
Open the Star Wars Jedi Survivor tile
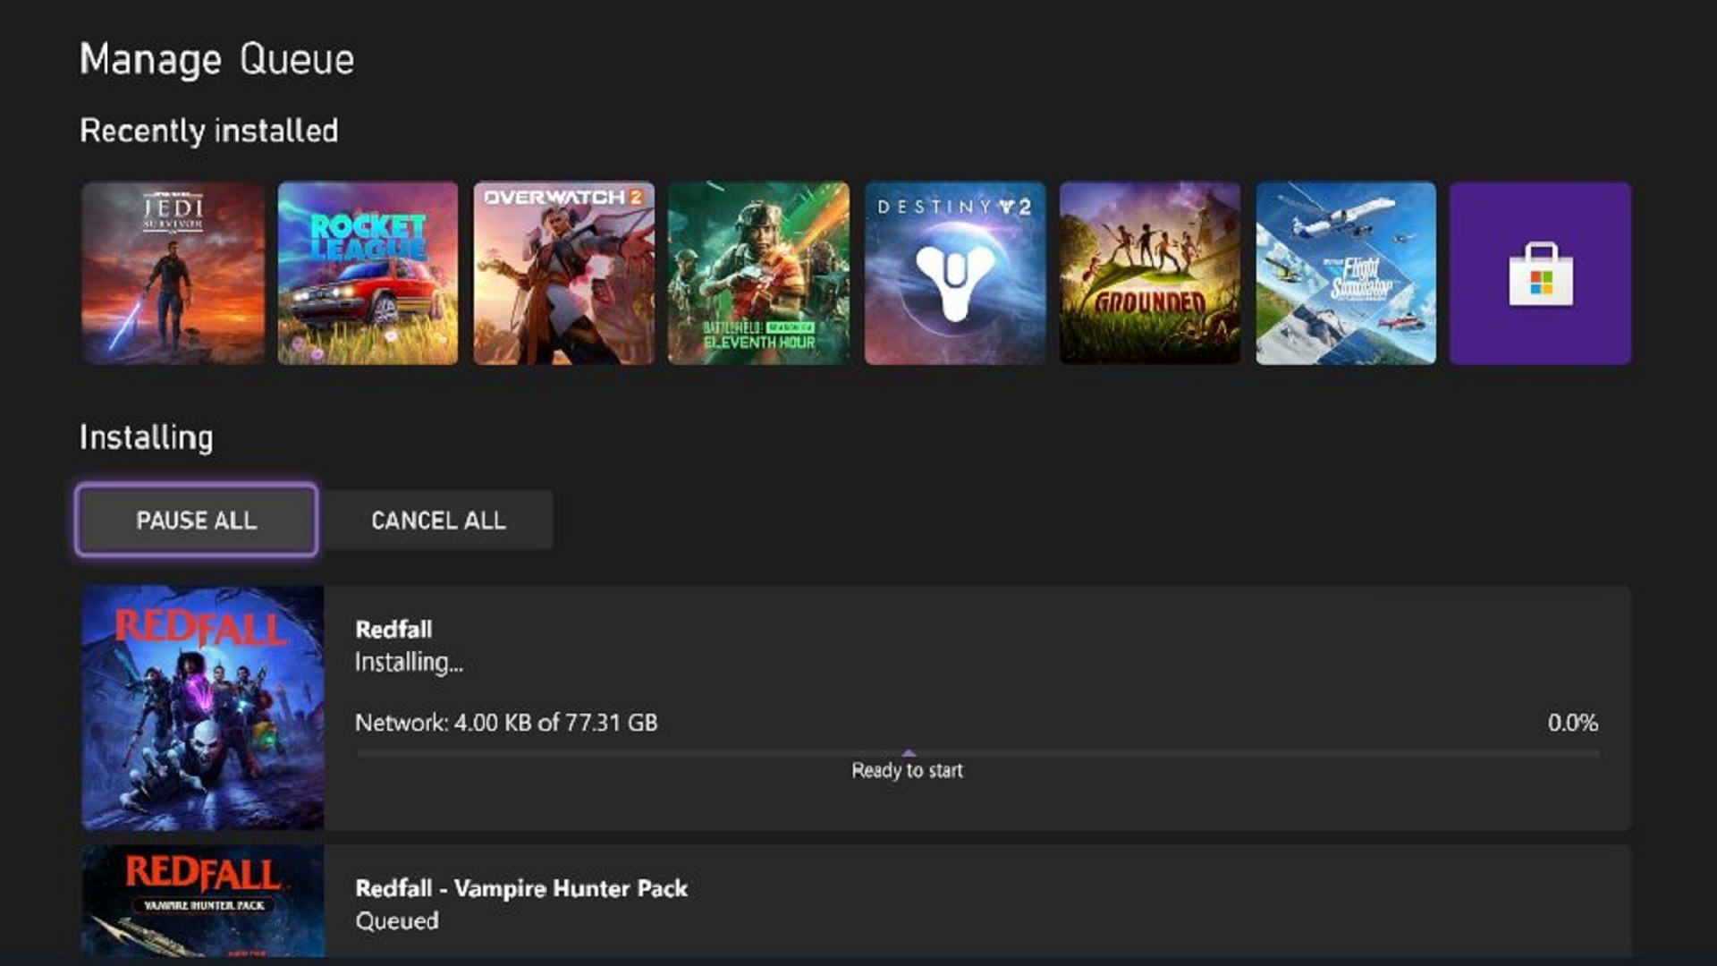(173, 273)
